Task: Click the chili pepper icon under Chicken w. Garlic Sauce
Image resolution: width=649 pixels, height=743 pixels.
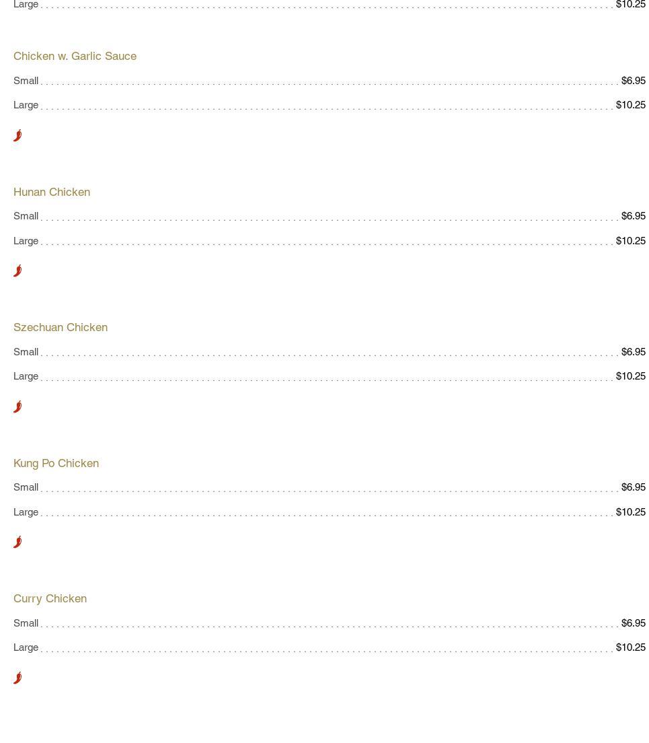Action: coord(17,135)
